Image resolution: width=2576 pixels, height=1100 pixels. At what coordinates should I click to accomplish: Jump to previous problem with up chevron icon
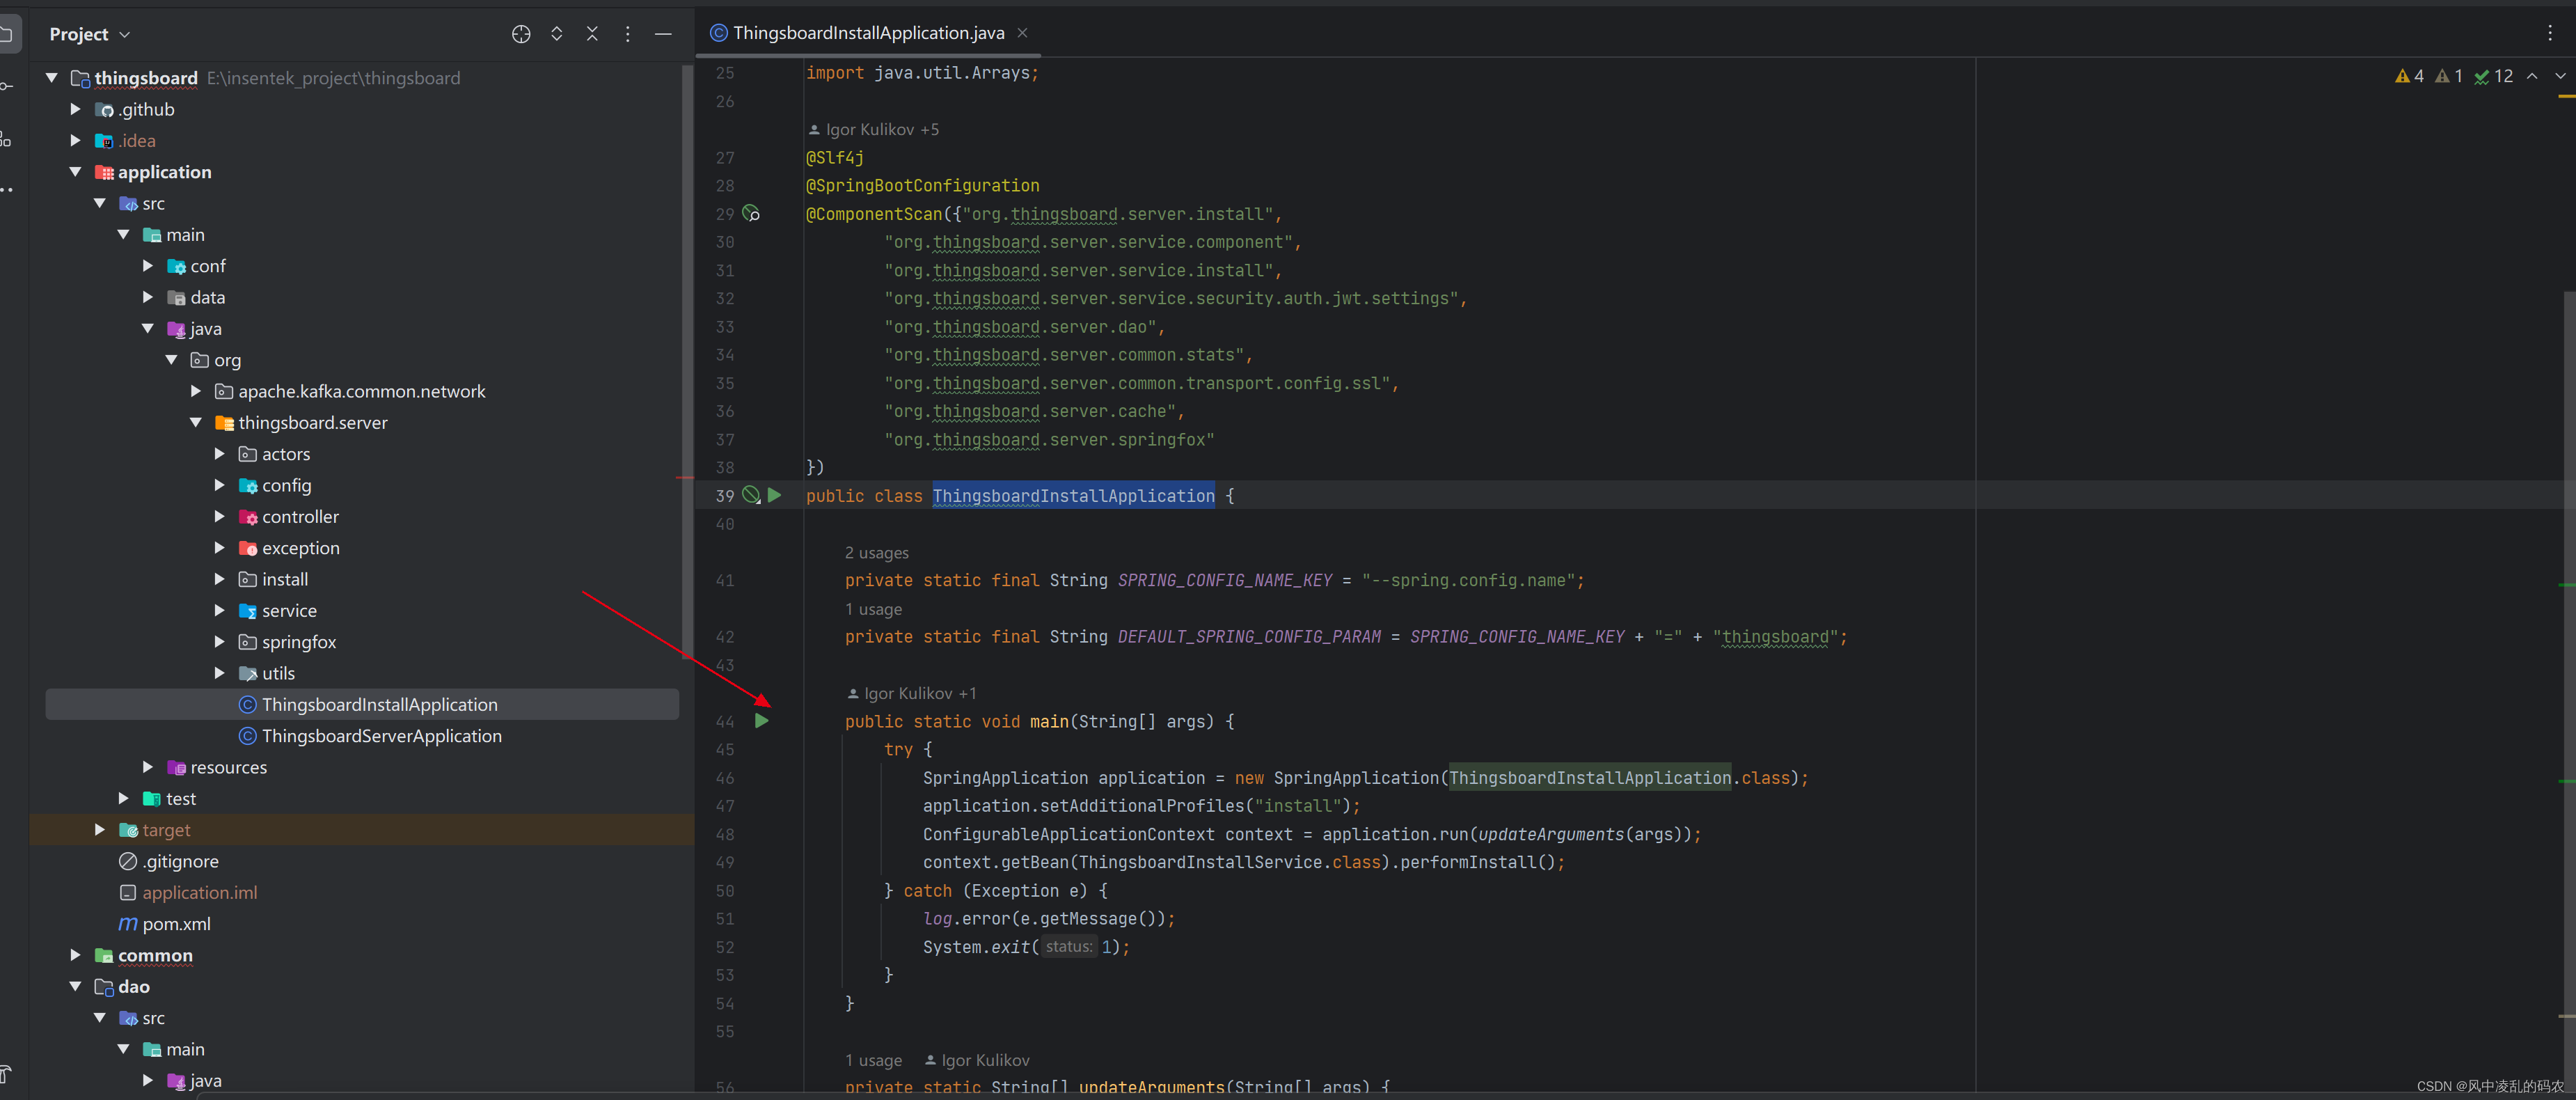pos(2531,75)
